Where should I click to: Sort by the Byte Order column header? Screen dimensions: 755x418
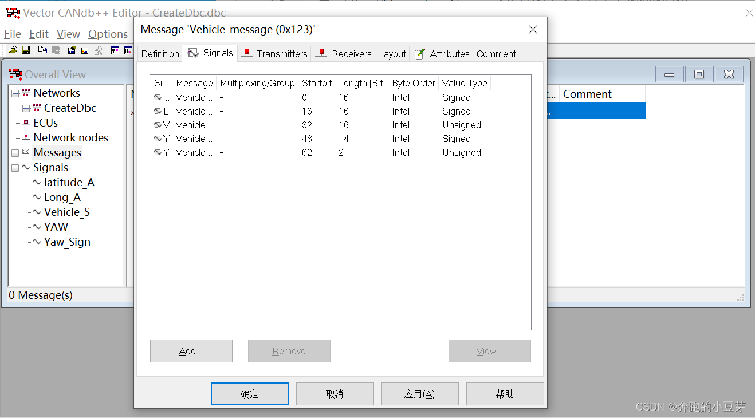click(x=414, y=83)
